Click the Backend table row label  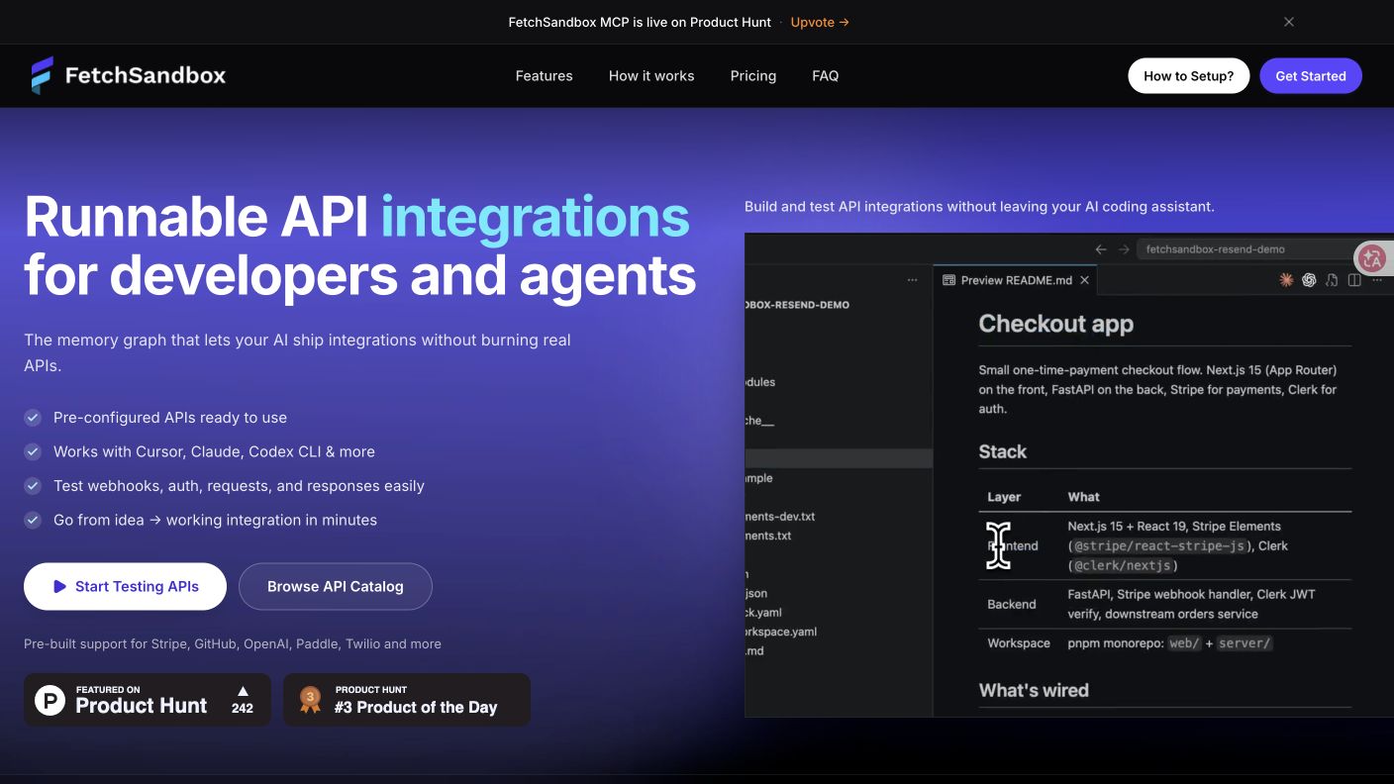(x=1011, y=604)
